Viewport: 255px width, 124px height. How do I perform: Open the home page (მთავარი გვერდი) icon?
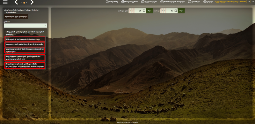[123, 2]
